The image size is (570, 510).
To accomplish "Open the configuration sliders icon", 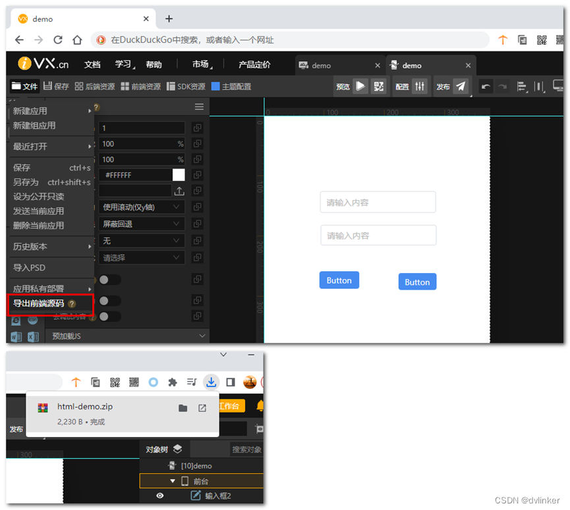I will coord(420,86).
